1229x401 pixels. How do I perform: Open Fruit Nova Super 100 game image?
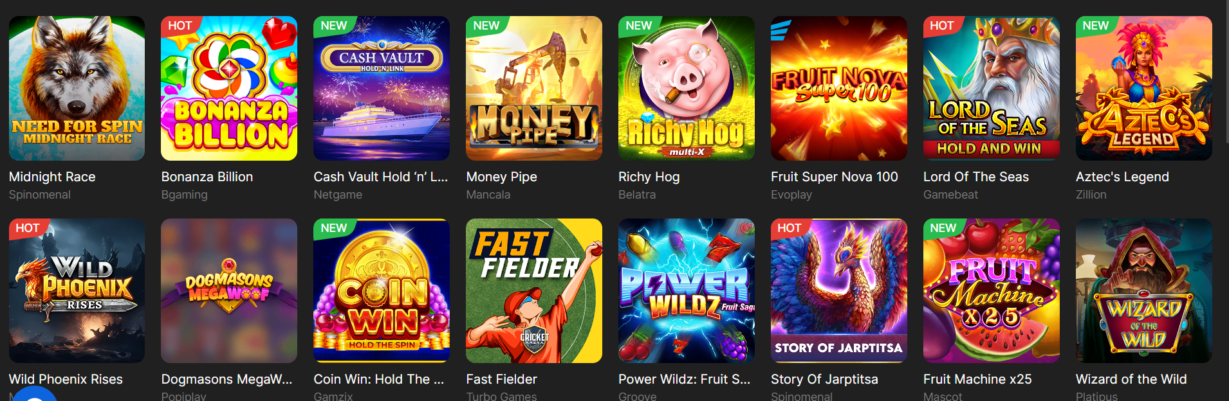coord(839,88)
